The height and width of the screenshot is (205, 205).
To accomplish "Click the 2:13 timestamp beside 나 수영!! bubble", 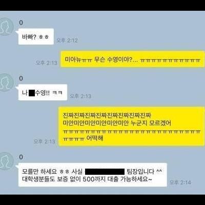I will pos(80,96).
